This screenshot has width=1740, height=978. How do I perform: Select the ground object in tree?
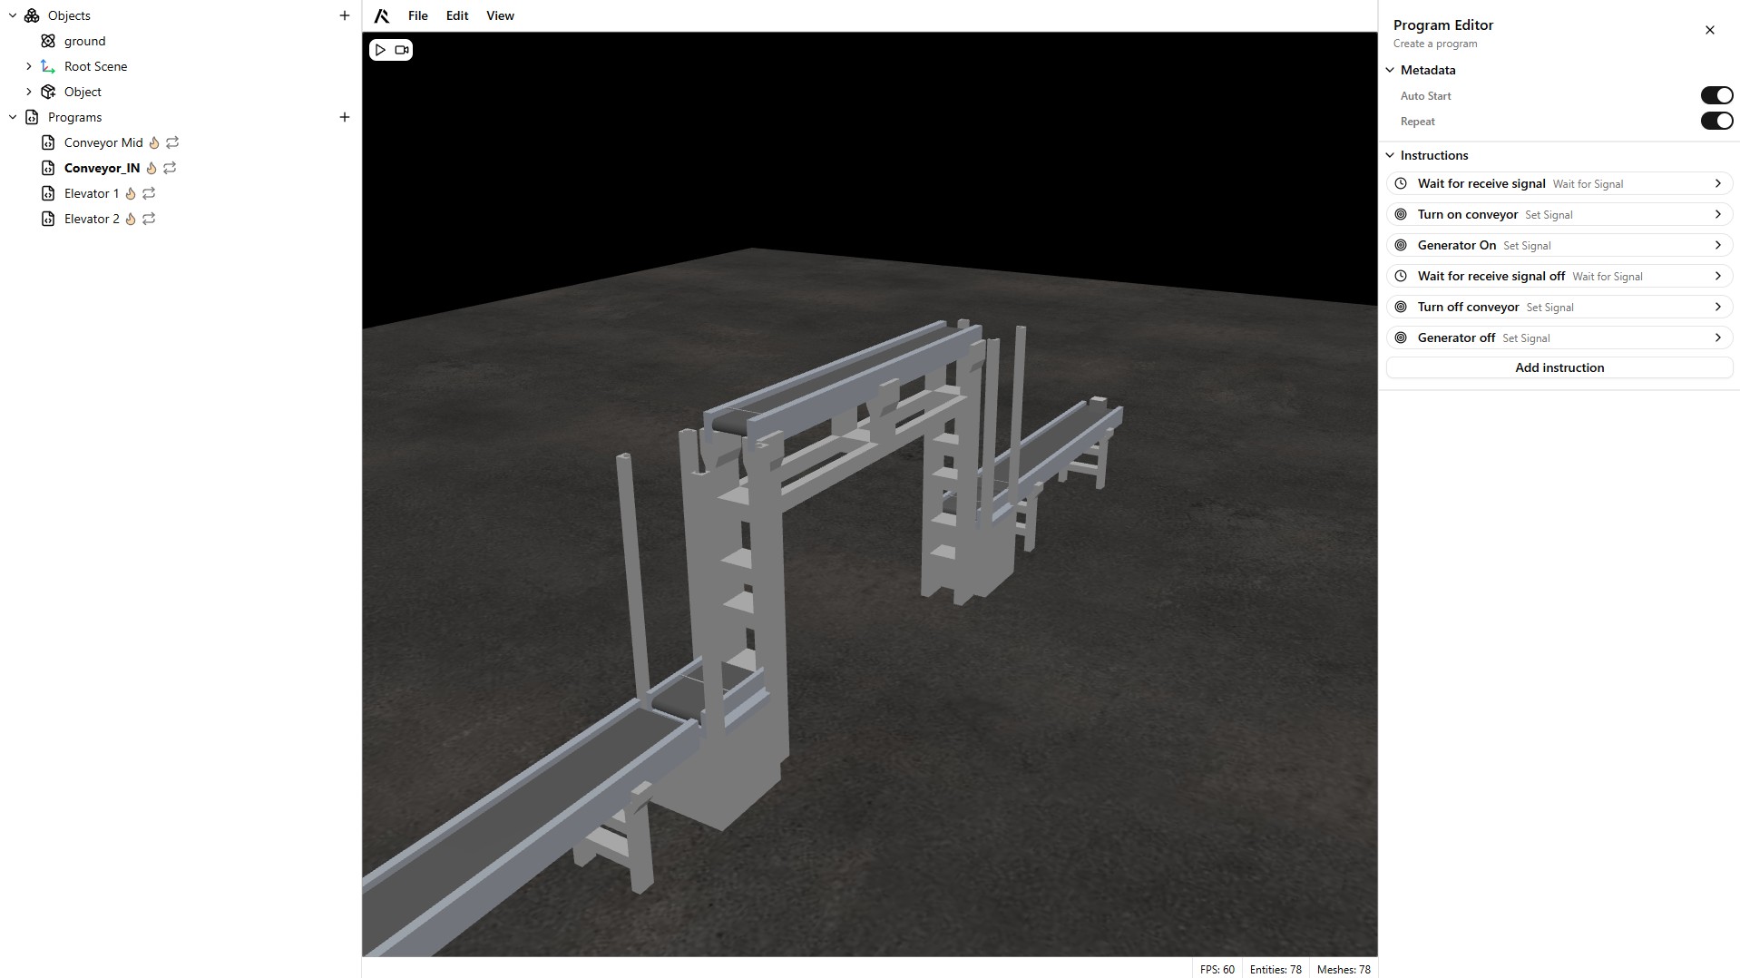[x=84, y=41]
